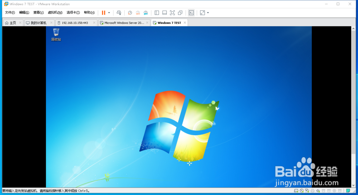Maximize the VMware Workstation window
Screen dimensions: 358x195
pyautogui.click(x=338, y=4)
